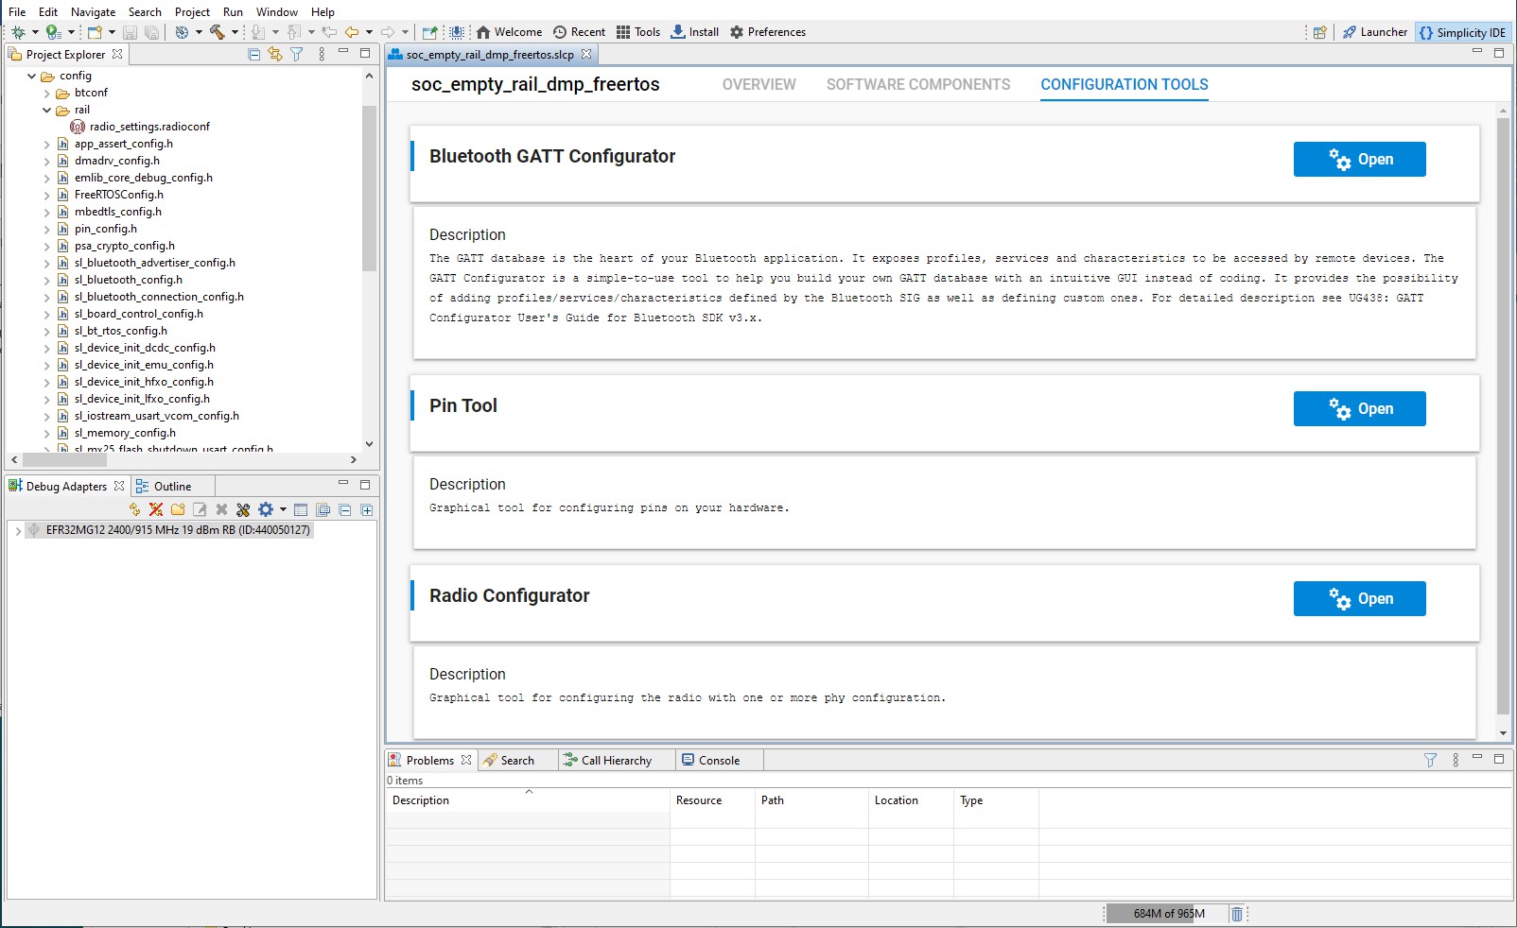Image resolution: width=1517 pixels, height=928 pixels.
Task: Click the green bug debug icon
Action: pyautogui.click(x=17, y=32)
